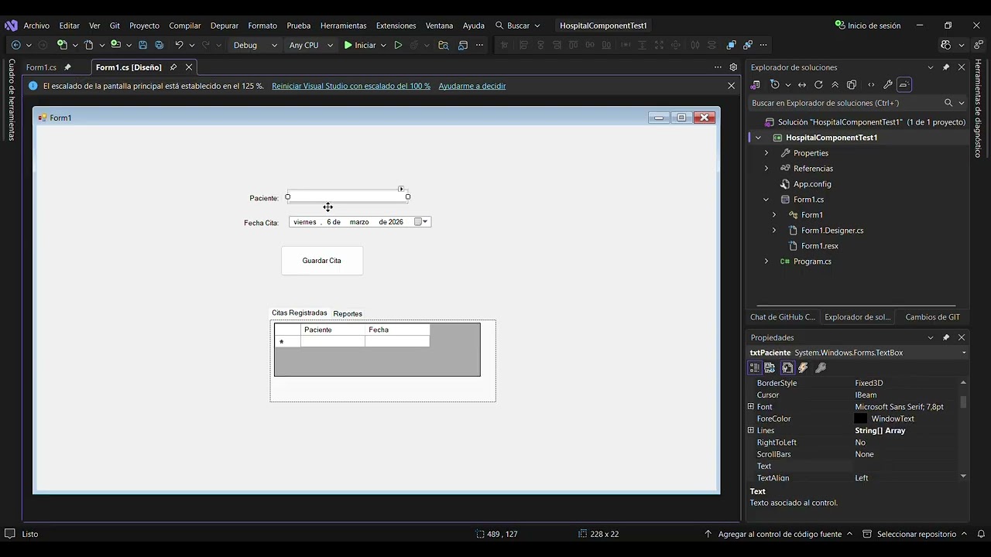Click the Bring to Front layout icon

tap(731, 45)
